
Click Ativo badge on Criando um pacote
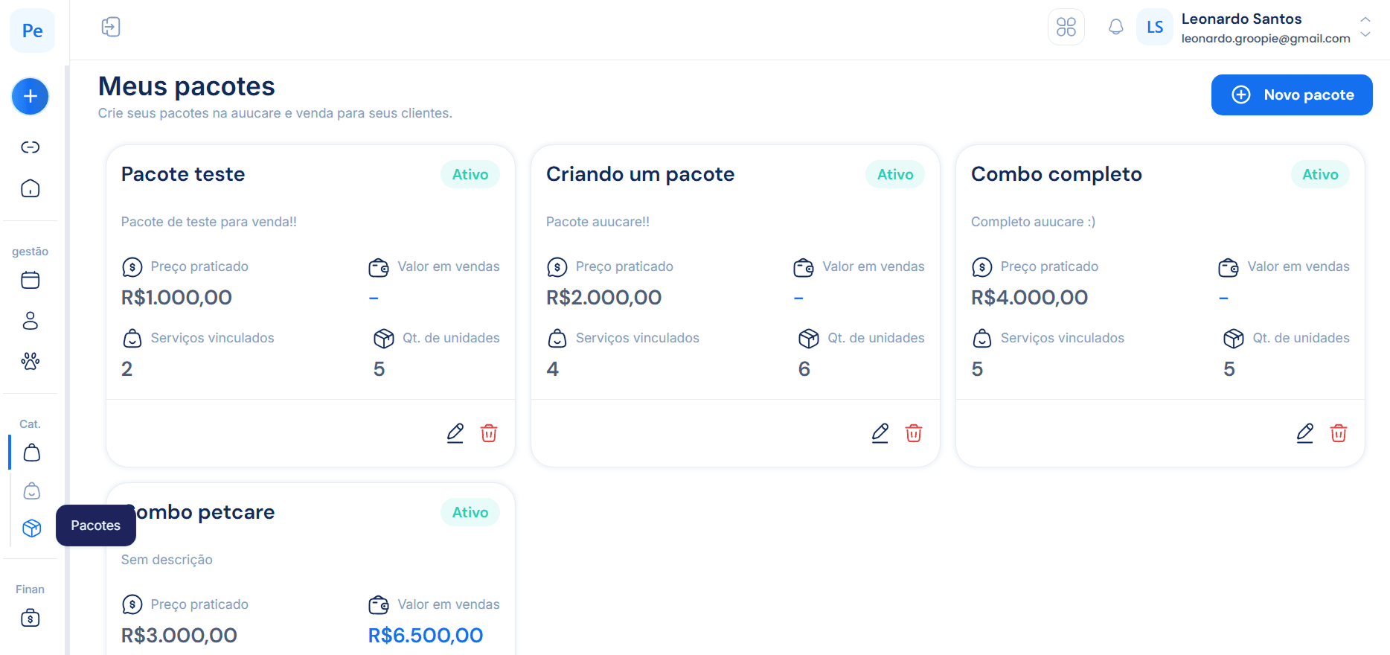tap(895, 174)
